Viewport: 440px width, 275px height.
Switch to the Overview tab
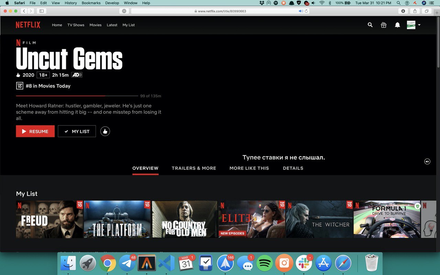click(145, 168)
